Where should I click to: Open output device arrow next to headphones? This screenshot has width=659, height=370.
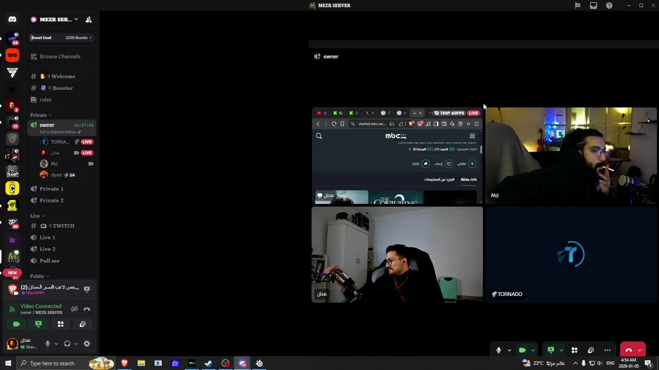tap(76, 344)
